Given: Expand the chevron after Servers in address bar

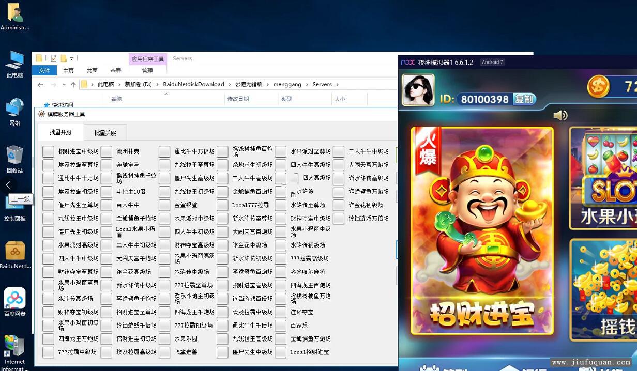Looking at the screenshot, I should (337, 84).
